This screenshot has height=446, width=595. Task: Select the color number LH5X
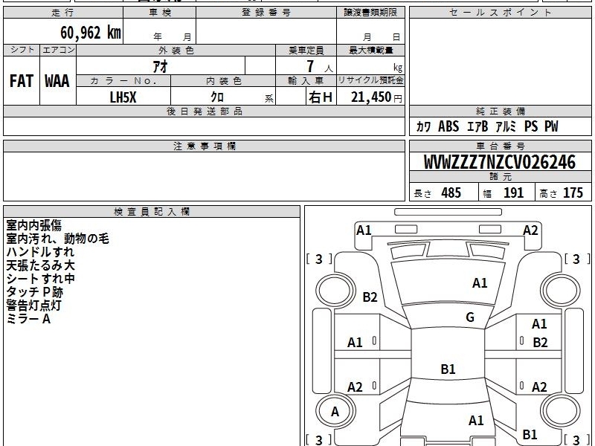pos(123,97)
